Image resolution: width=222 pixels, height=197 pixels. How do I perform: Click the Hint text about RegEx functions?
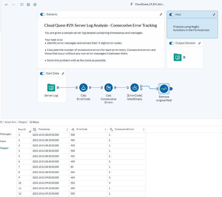coord(191,29)
